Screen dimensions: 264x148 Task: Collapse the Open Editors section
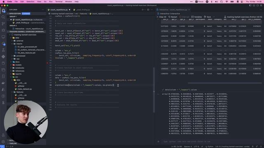click(15, 14)
